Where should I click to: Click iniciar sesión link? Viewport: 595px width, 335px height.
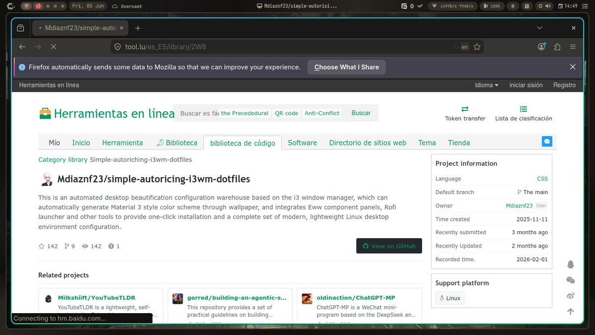click(526, 85)
